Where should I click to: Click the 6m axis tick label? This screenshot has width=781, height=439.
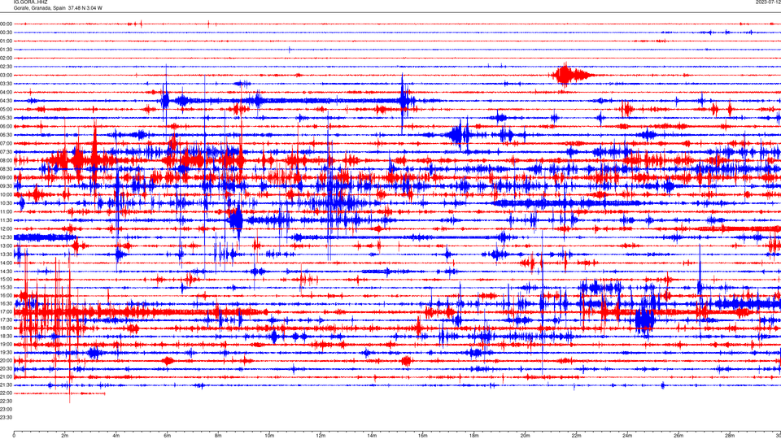168,436
